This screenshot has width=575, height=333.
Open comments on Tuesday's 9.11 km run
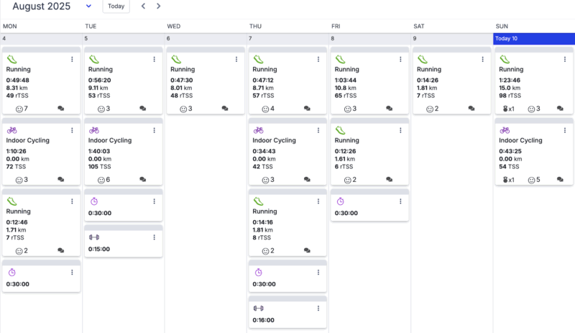pos(143,109)
